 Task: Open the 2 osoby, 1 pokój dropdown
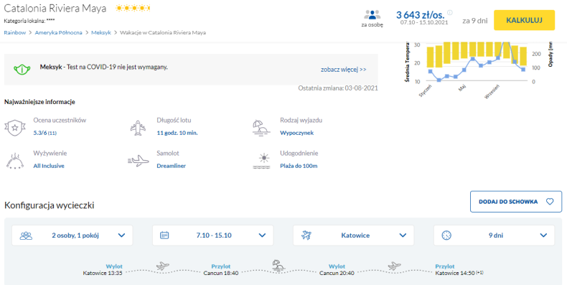72,235
